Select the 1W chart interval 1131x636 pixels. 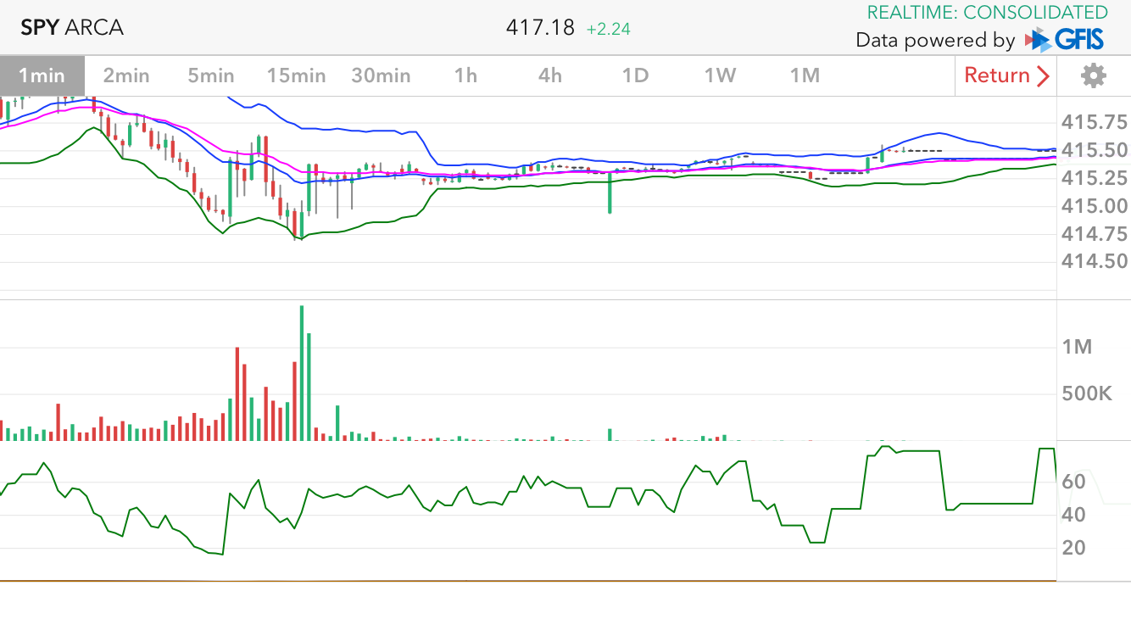720,75
